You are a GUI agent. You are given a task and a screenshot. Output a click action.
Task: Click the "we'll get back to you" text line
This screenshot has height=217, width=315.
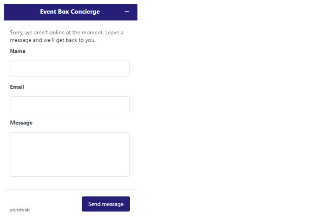53,40
